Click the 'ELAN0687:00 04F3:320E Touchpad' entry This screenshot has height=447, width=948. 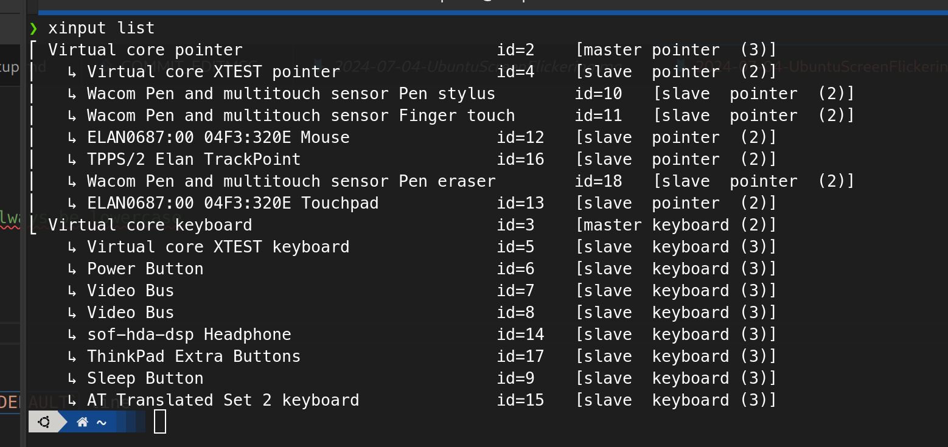[x=232, y=203]
